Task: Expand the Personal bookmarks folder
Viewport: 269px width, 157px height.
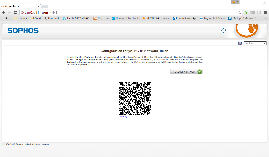Action: point(21,18)
